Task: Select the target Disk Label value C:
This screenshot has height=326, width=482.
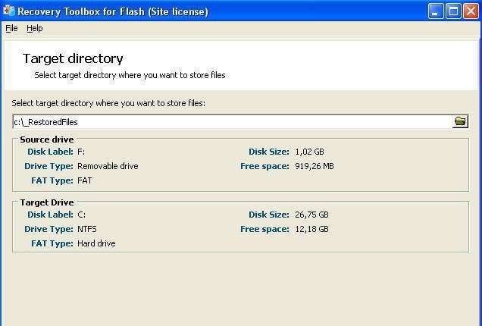Action: [81, 215]
